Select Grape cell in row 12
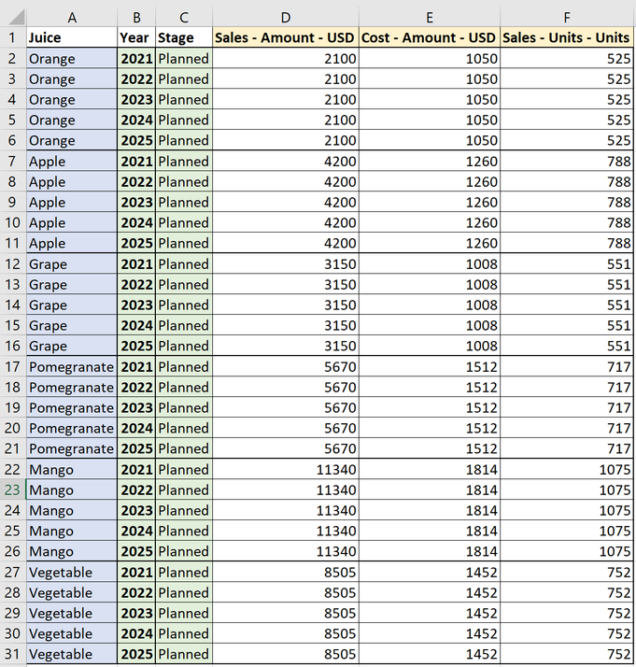The height and width of the screenshot is (667, 636). click(x=72, y=263)
